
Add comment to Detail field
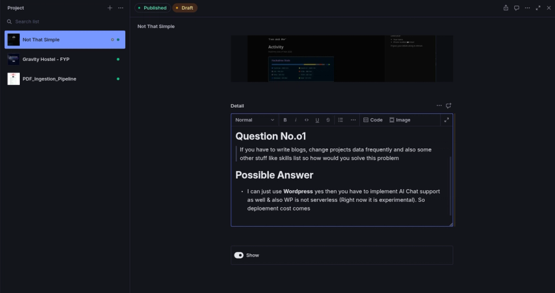click(x=448, y=105)
